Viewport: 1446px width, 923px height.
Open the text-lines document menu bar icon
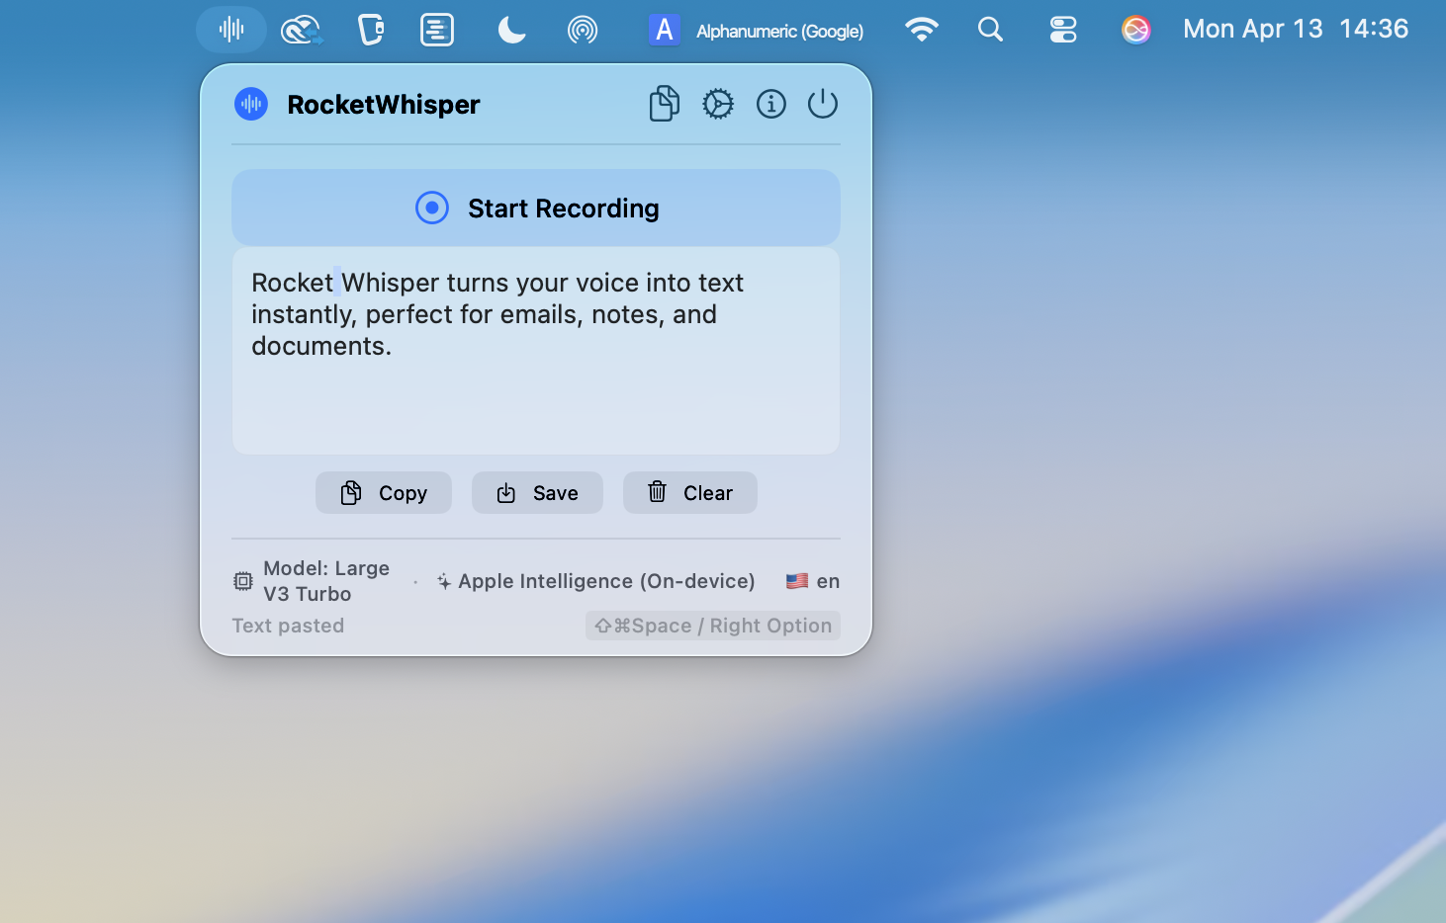(437, 30)
